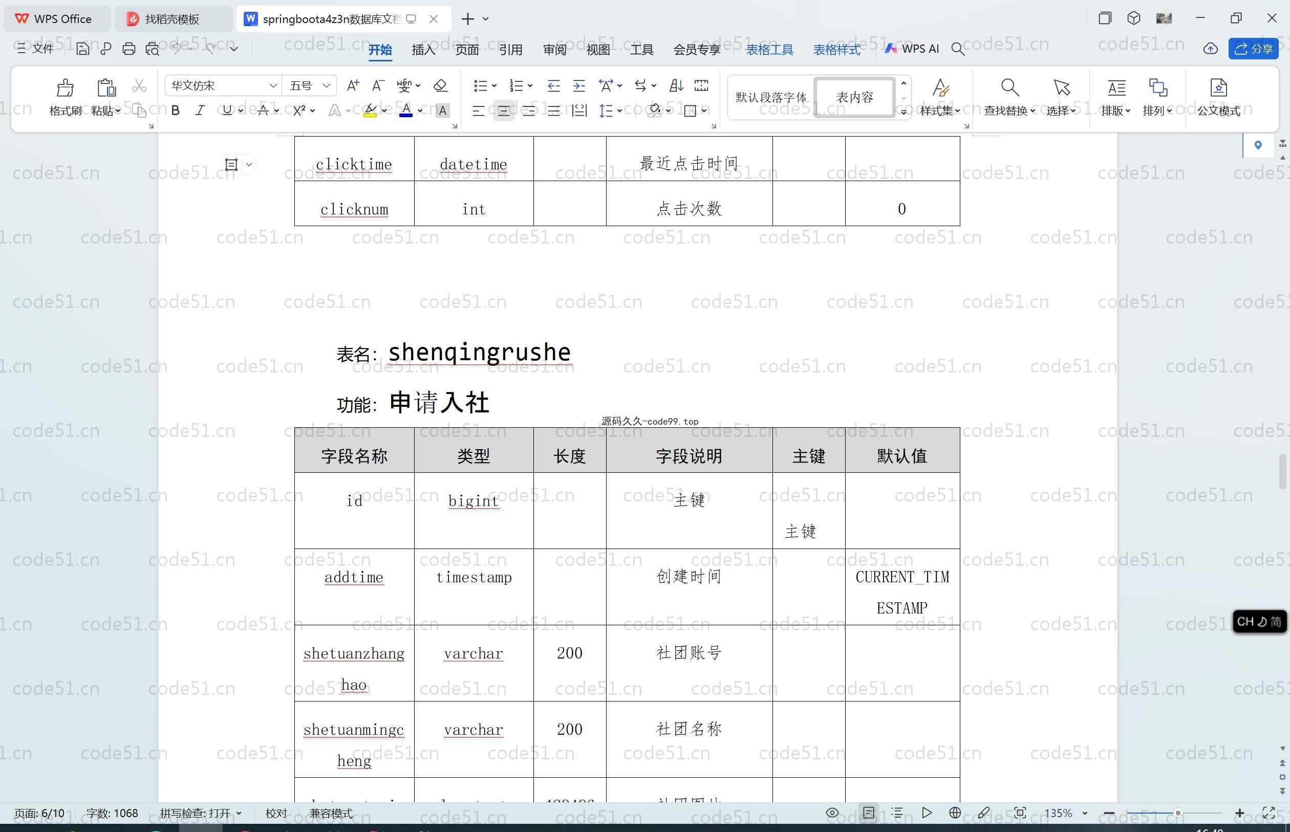The image size is (1290, 832).
Task: Select the 表内容 style
Action: tap(854, 97)
